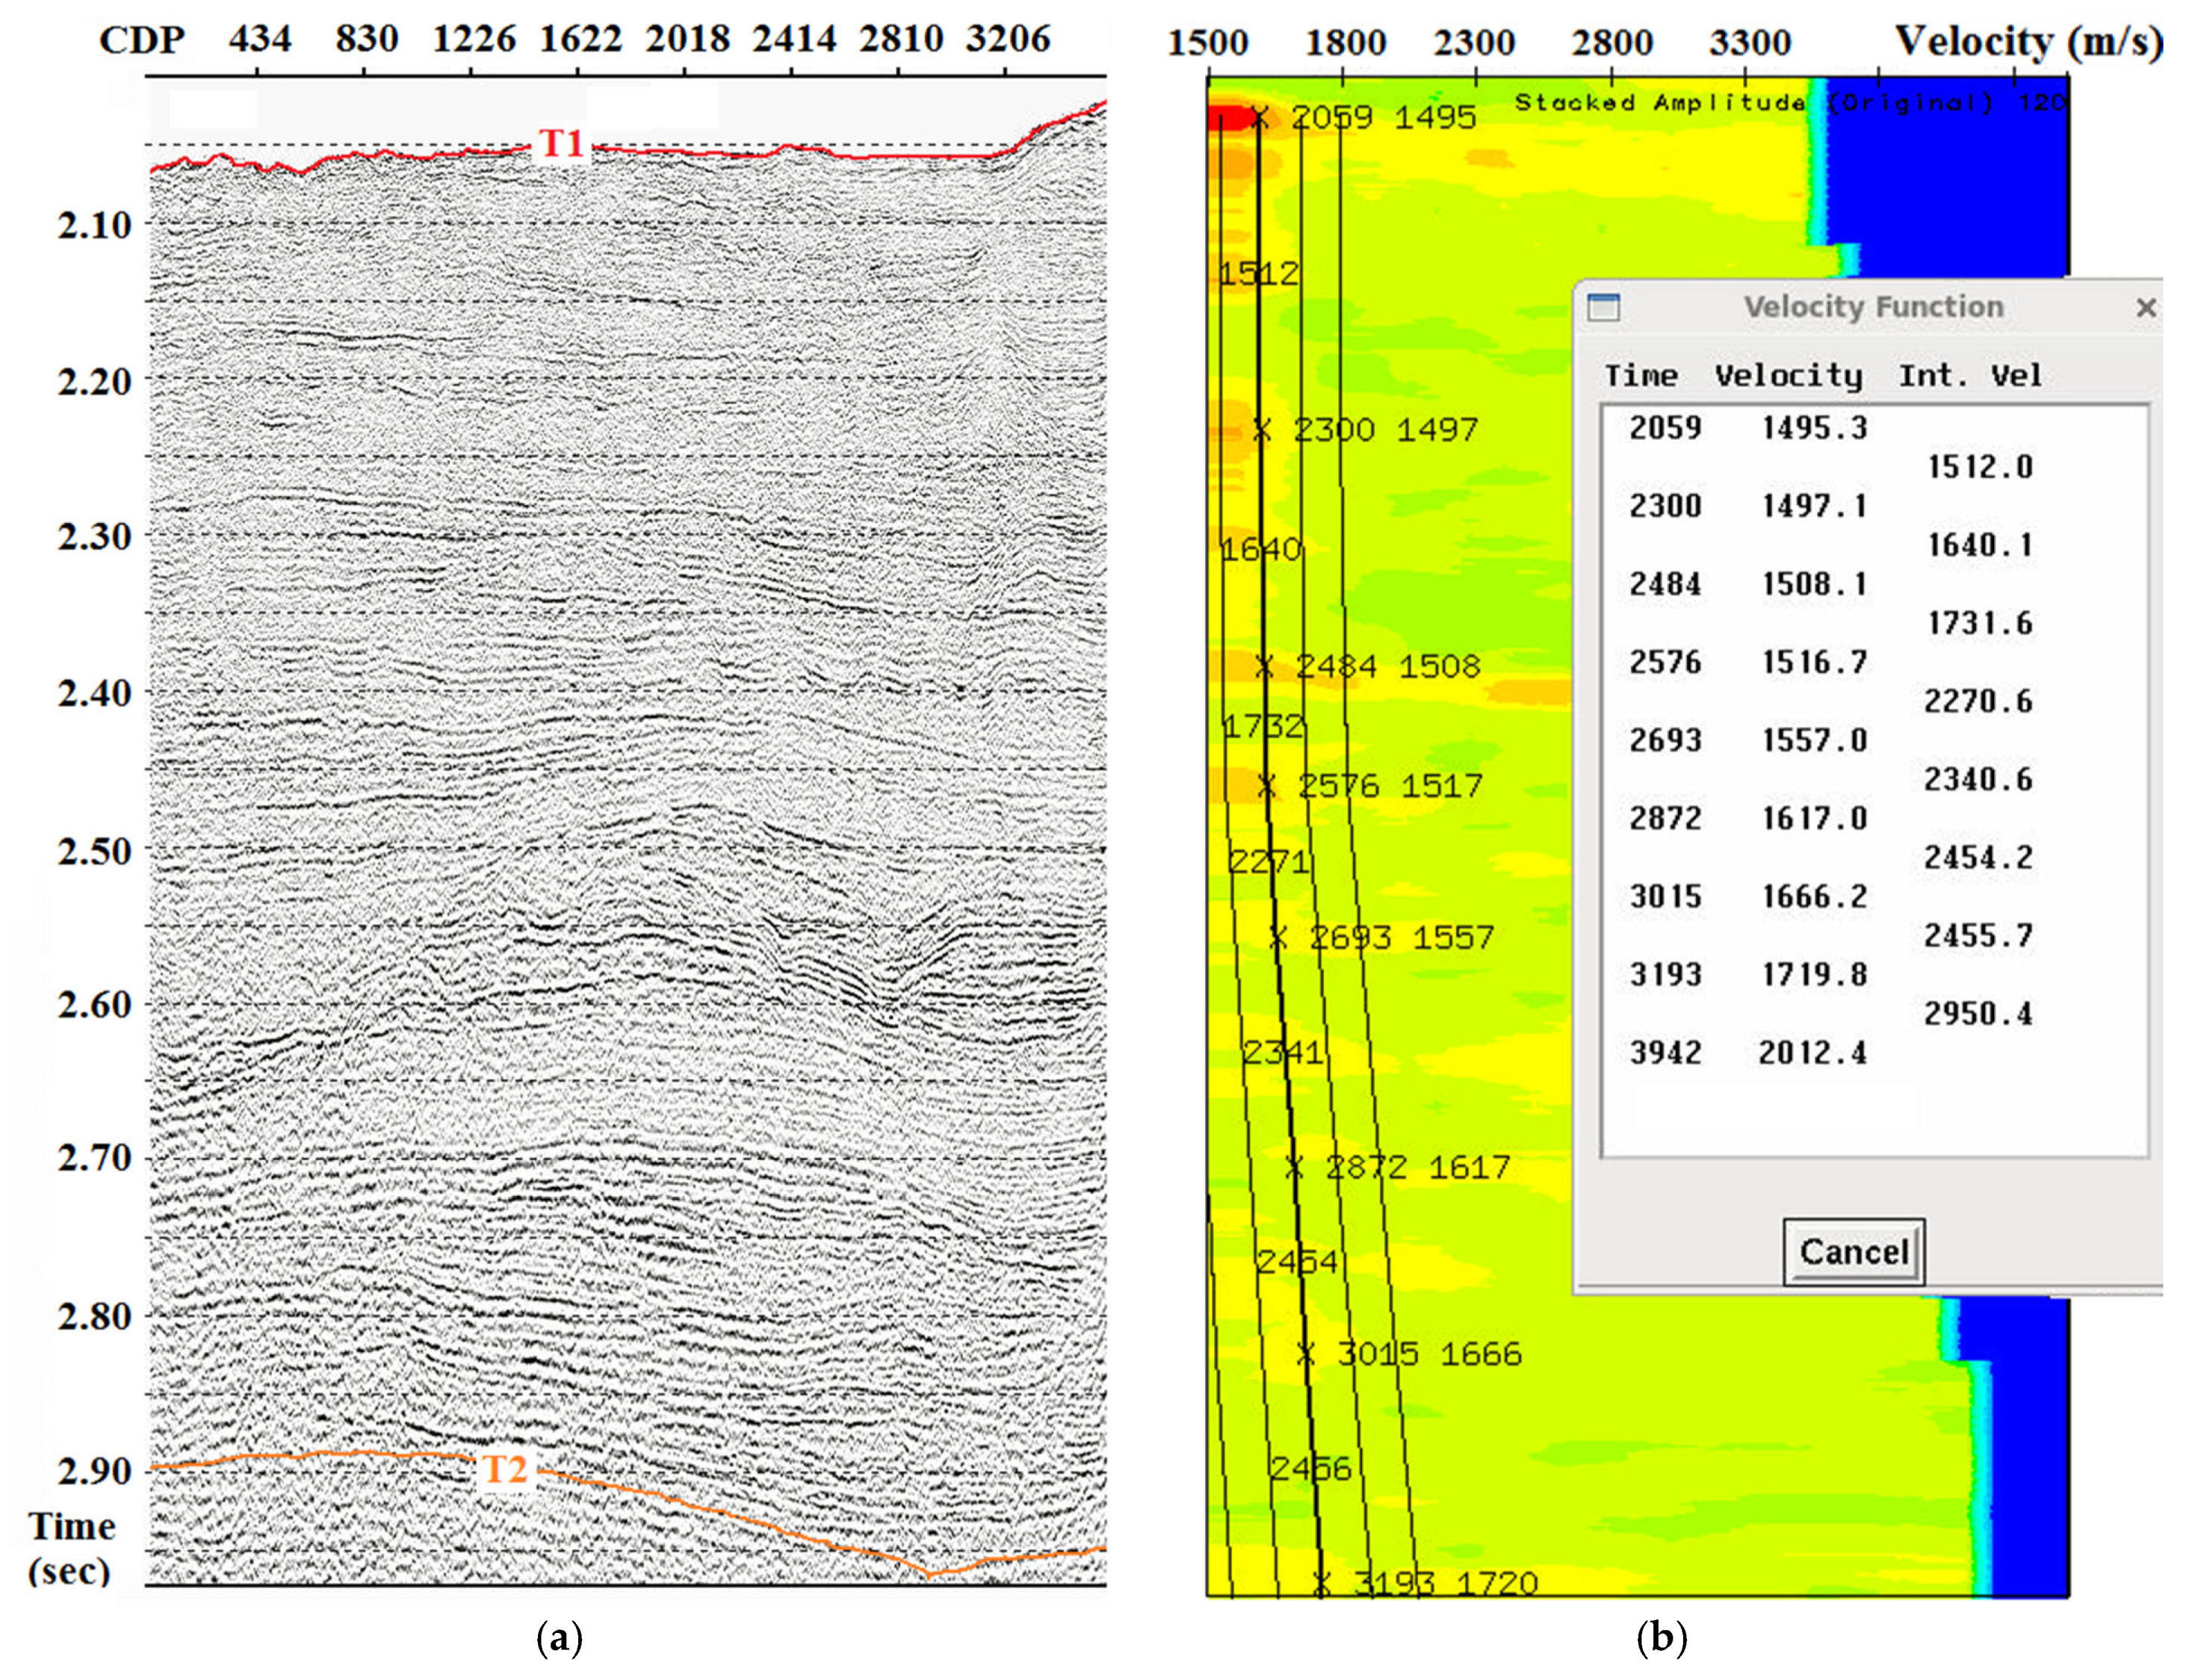
Task: Click velocity value 1497.1 in table
Action: (x=1814, y=506)
